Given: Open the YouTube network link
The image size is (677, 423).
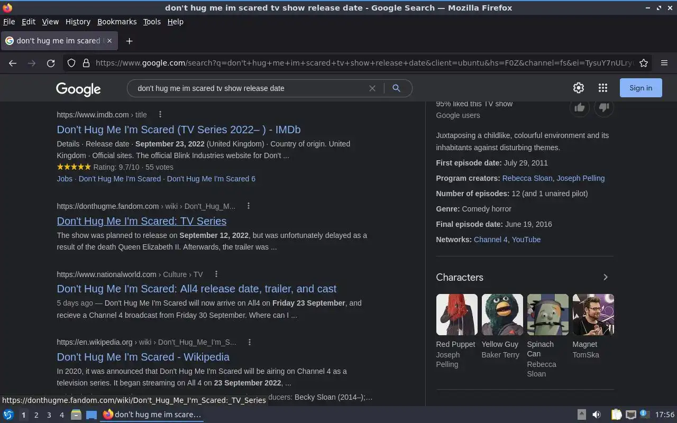Looking at the screenshot, I should pos(526,240).
